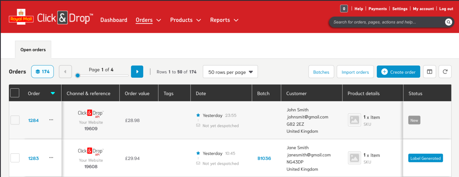Toggle the select-all orders checkbox
Viewport: 459px width, 177px height.
[x=15, y=93]
